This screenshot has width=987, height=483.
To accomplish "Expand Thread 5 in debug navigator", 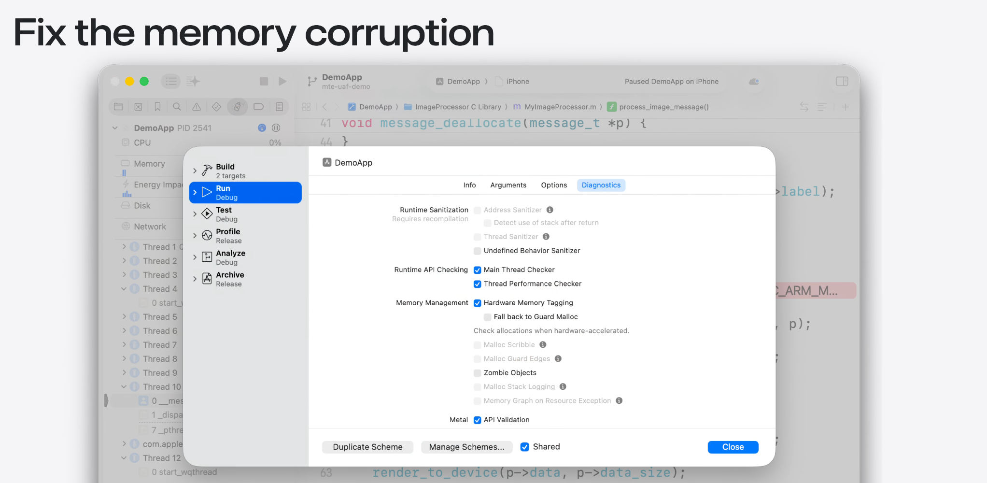I will click(x=124, y=317).
